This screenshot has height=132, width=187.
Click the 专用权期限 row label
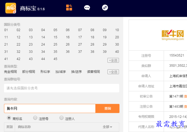[x=146, y=117]
